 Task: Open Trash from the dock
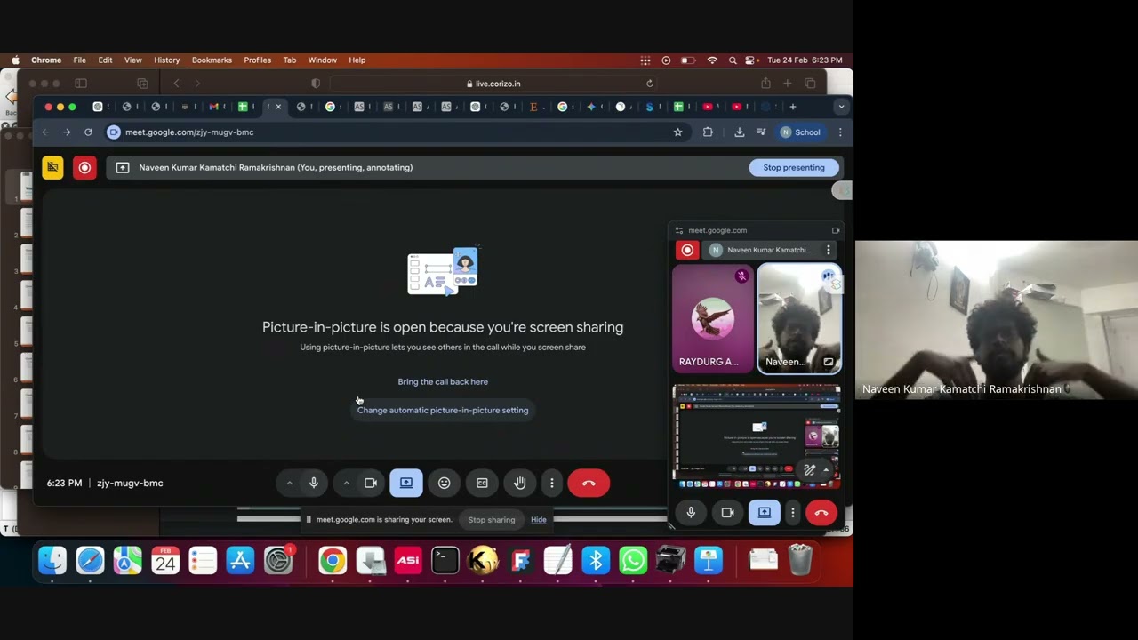click(x=800, y=560)
